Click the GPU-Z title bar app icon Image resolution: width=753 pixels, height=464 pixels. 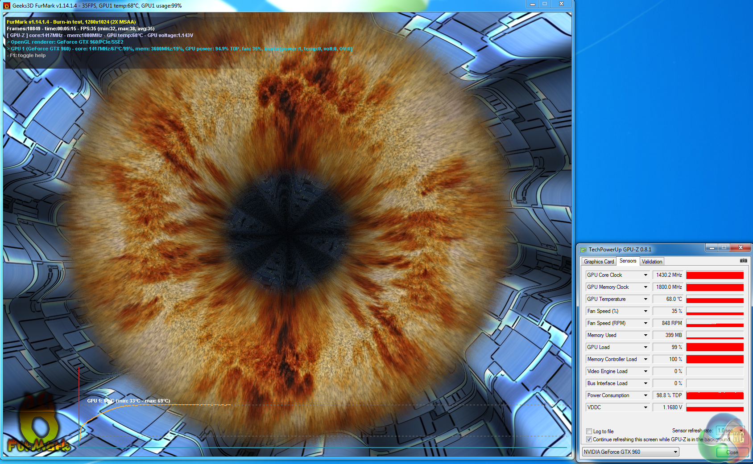click(x=583, y=250)
